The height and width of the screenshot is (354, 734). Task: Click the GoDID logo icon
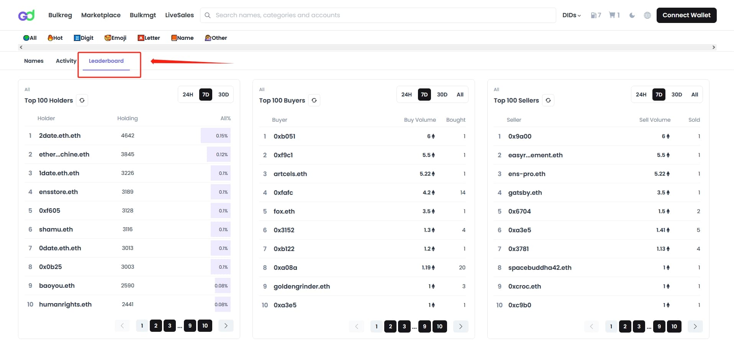pyautogui.click(x=26, y=15)
